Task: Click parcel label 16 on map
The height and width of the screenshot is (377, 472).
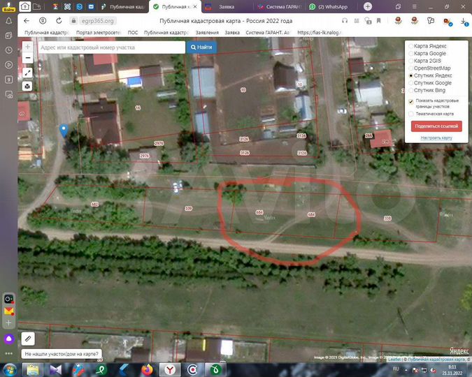Action: [x=138, y=108]
